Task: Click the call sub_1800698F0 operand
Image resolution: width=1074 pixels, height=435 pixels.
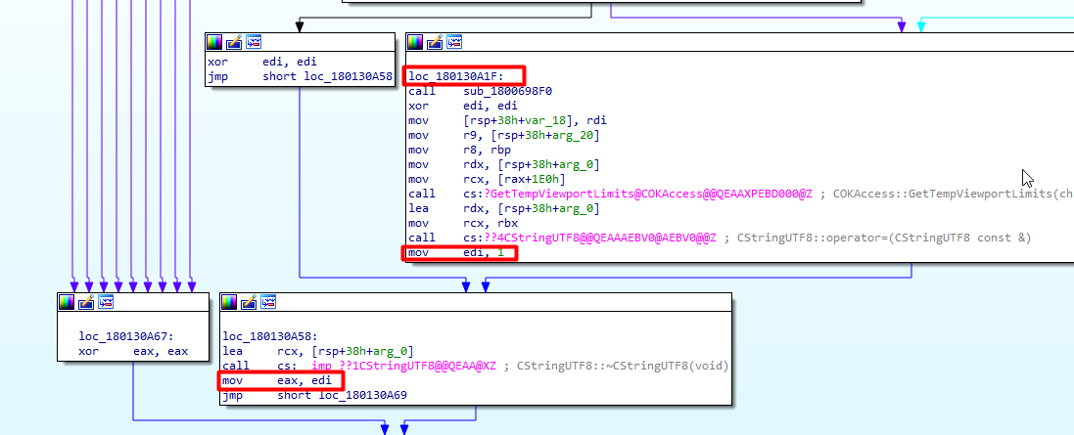Action: point(507,91)
